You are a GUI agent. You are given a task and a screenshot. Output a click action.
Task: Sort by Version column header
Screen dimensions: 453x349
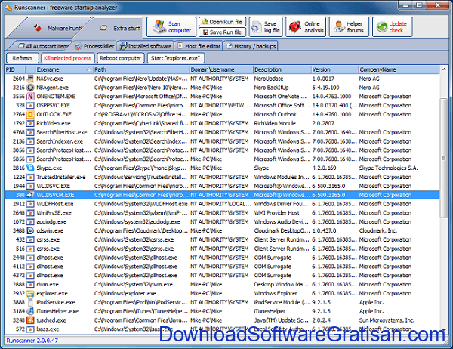334,69
